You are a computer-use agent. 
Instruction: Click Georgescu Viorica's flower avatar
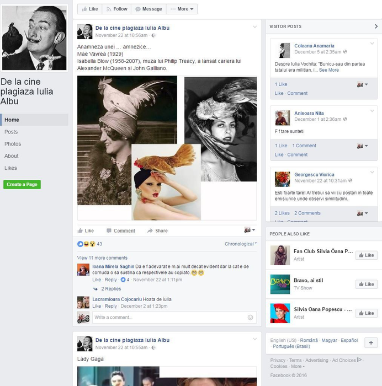coord(282,179)
